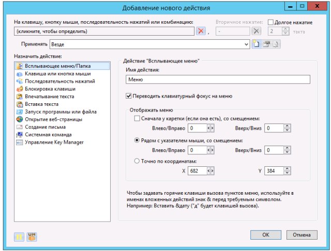331x251 pixels.
Task: Select Системная команда action
Action: point(44,134)
